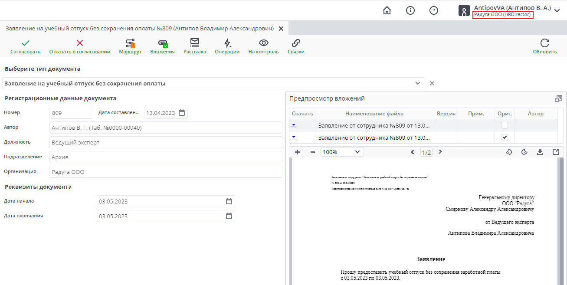
Task: Open the Дата начала calendar picker
Action: 229,201
